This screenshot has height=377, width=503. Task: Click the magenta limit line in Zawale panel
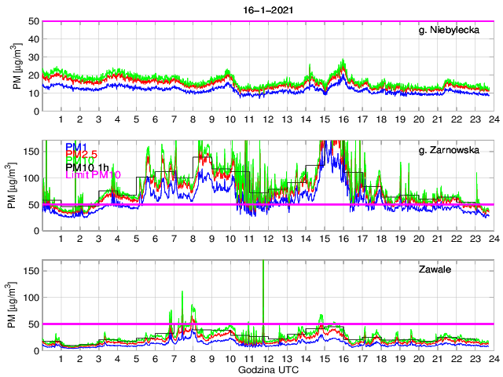click(x=268, y=324)
